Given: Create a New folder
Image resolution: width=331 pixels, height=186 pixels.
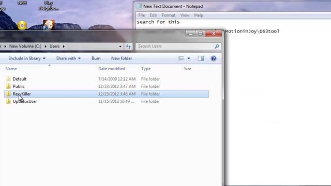Looking at the screenshot, I should 122,58.
